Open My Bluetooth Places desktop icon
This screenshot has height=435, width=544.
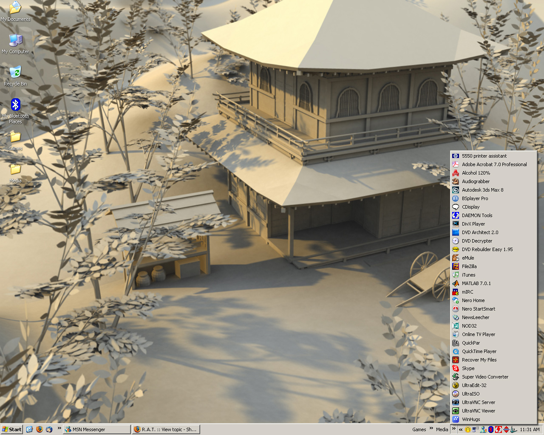15,105
